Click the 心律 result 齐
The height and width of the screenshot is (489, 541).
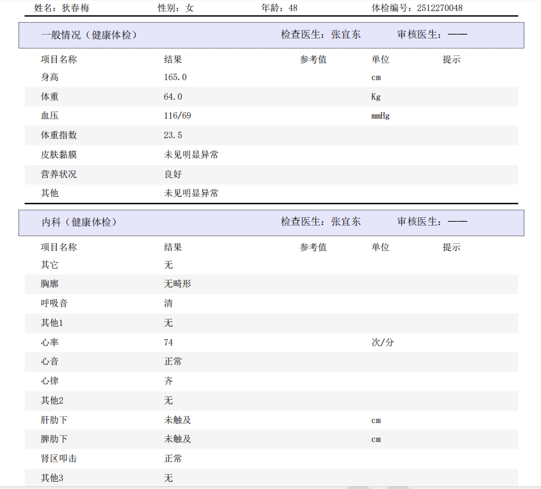coord(168,381)
